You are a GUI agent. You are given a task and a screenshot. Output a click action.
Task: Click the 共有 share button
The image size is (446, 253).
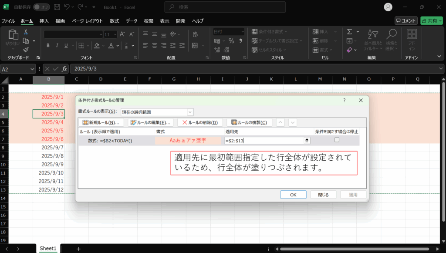pyautogui.click(x=432, y=20)
